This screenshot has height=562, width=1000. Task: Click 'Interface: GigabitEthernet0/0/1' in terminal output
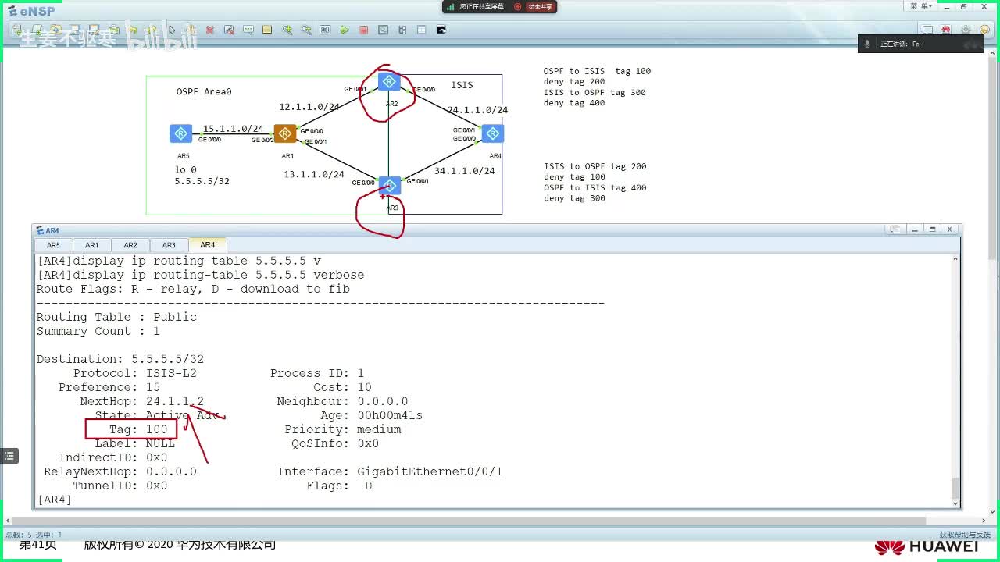coord(390,471)
